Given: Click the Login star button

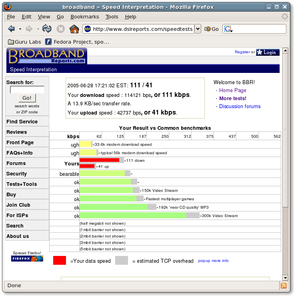Looking at the screenshot, I should (x=268, y=52).
